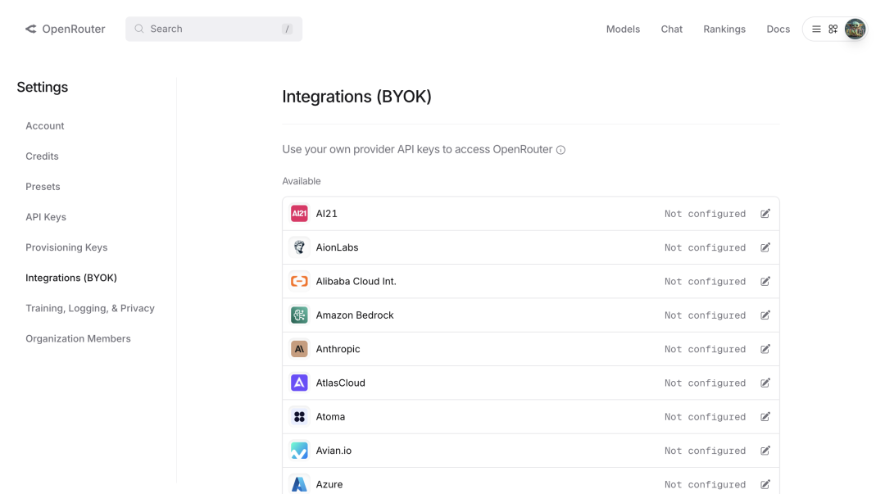Click the Anthropic provider logo
This screenshot has width=885, height=494.
299,349
